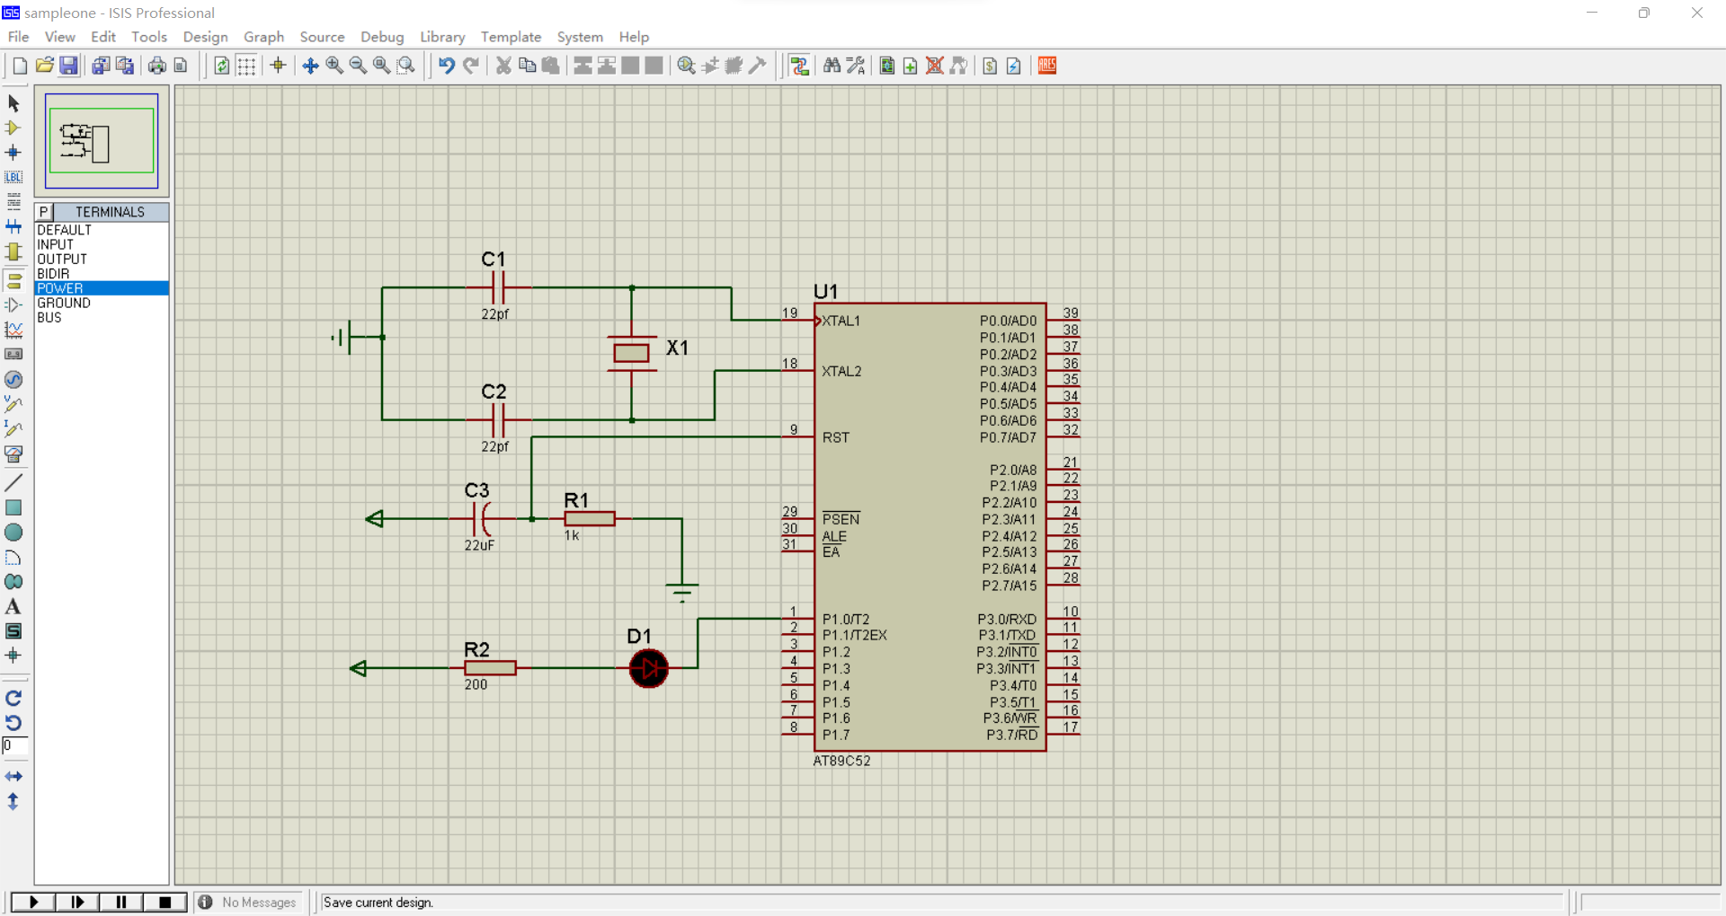Screen dimensions: 1726x916
Task: Open the Debug menu
Action: (x=382, y=37)
